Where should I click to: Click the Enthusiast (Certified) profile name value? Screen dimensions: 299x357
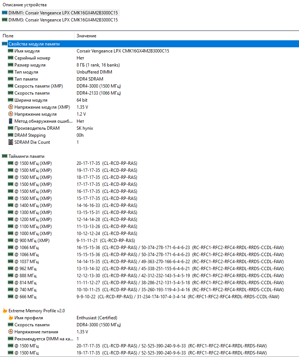(97, 317)
